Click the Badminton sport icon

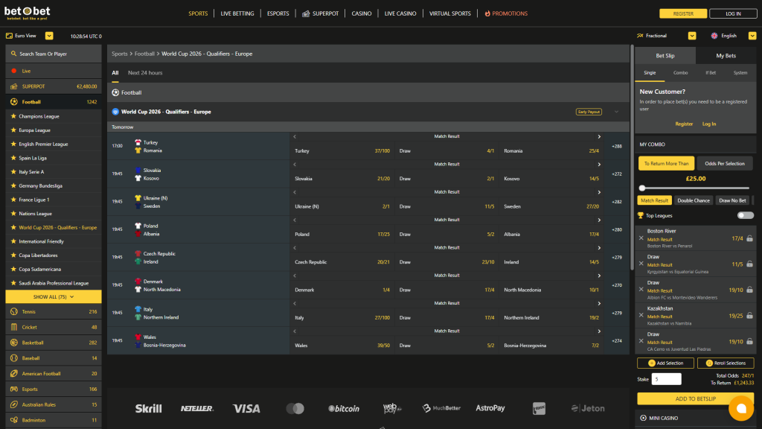pos(14,420)
